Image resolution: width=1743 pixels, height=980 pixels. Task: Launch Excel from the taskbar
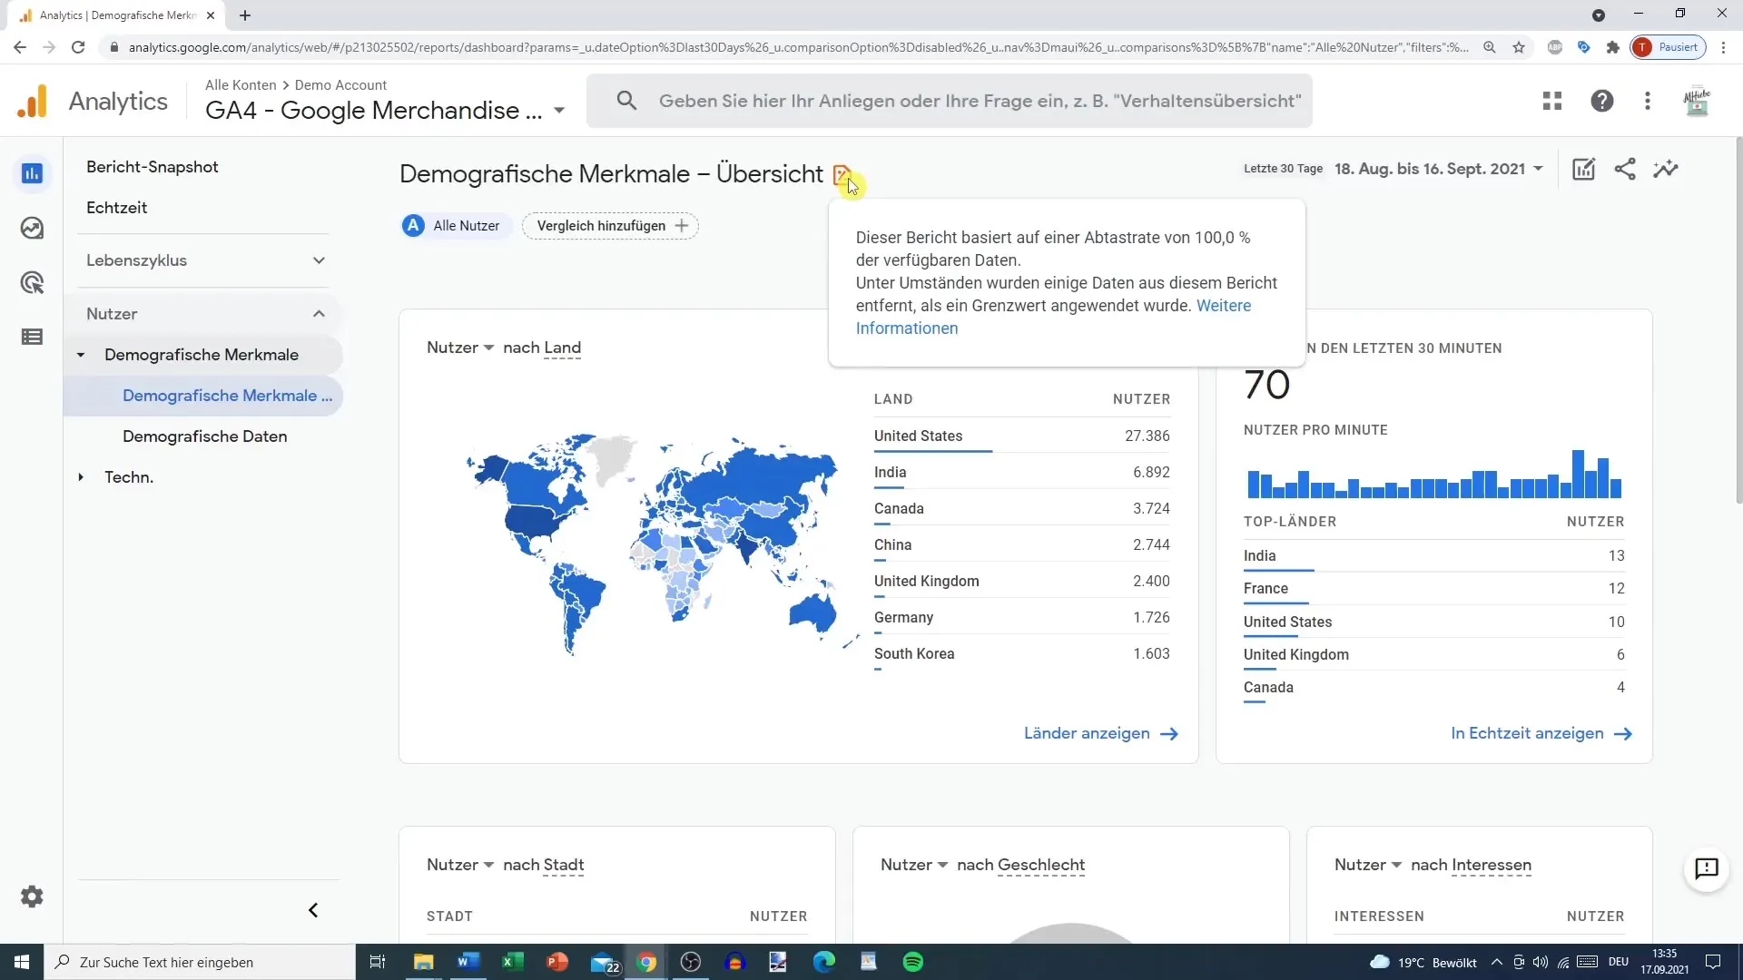coord(513,962)
